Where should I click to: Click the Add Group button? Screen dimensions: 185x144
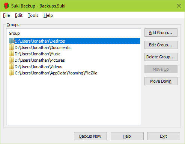tap(161, 33)
